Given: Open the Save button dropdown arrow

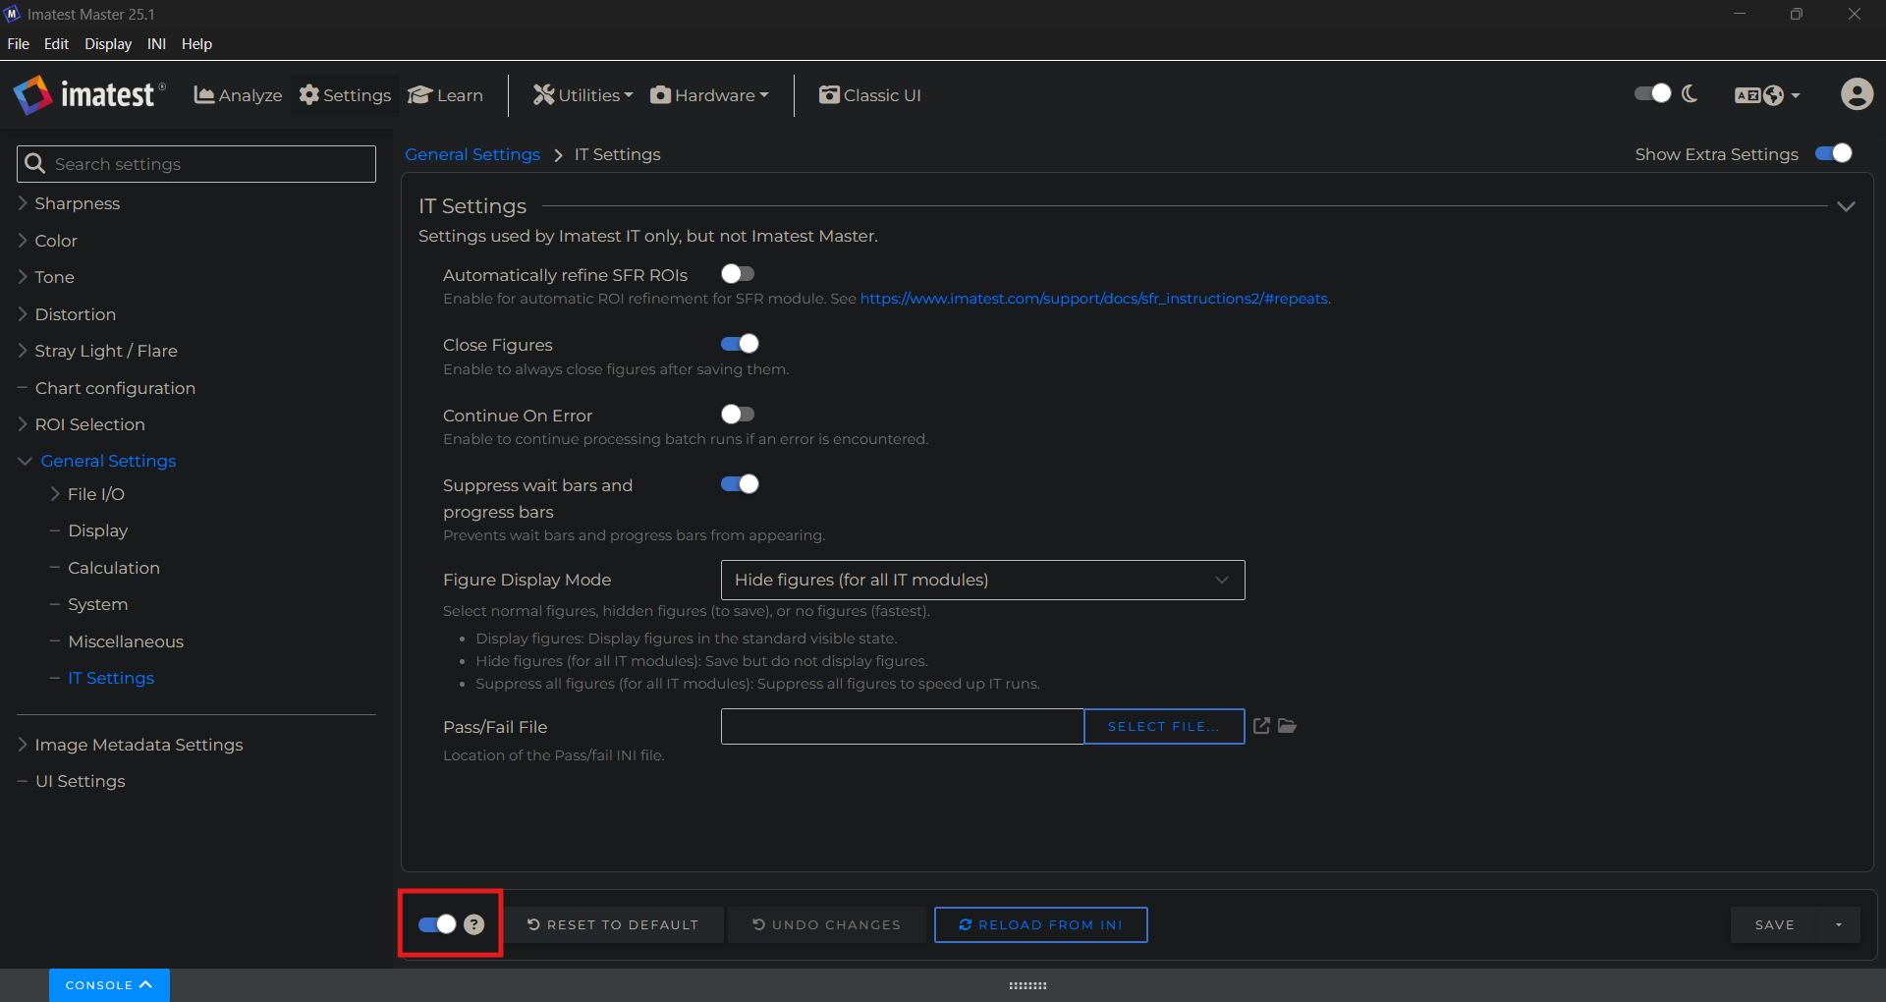Looking at the screenshot, I should [x=1839, y=925].
